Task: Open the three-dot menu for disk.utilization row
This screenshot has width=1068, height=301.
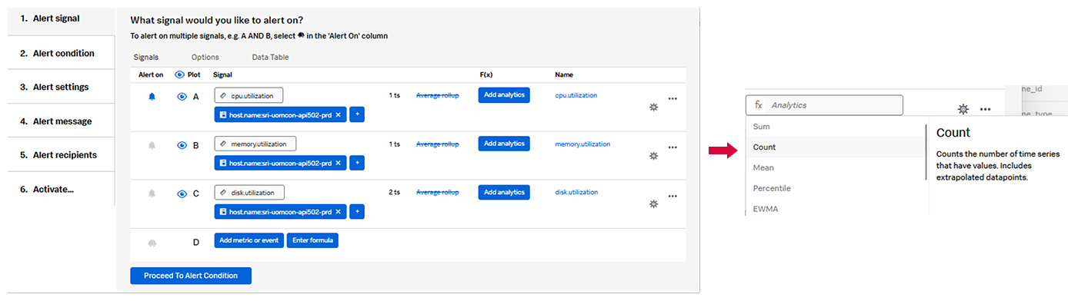Action: [673, 196]
